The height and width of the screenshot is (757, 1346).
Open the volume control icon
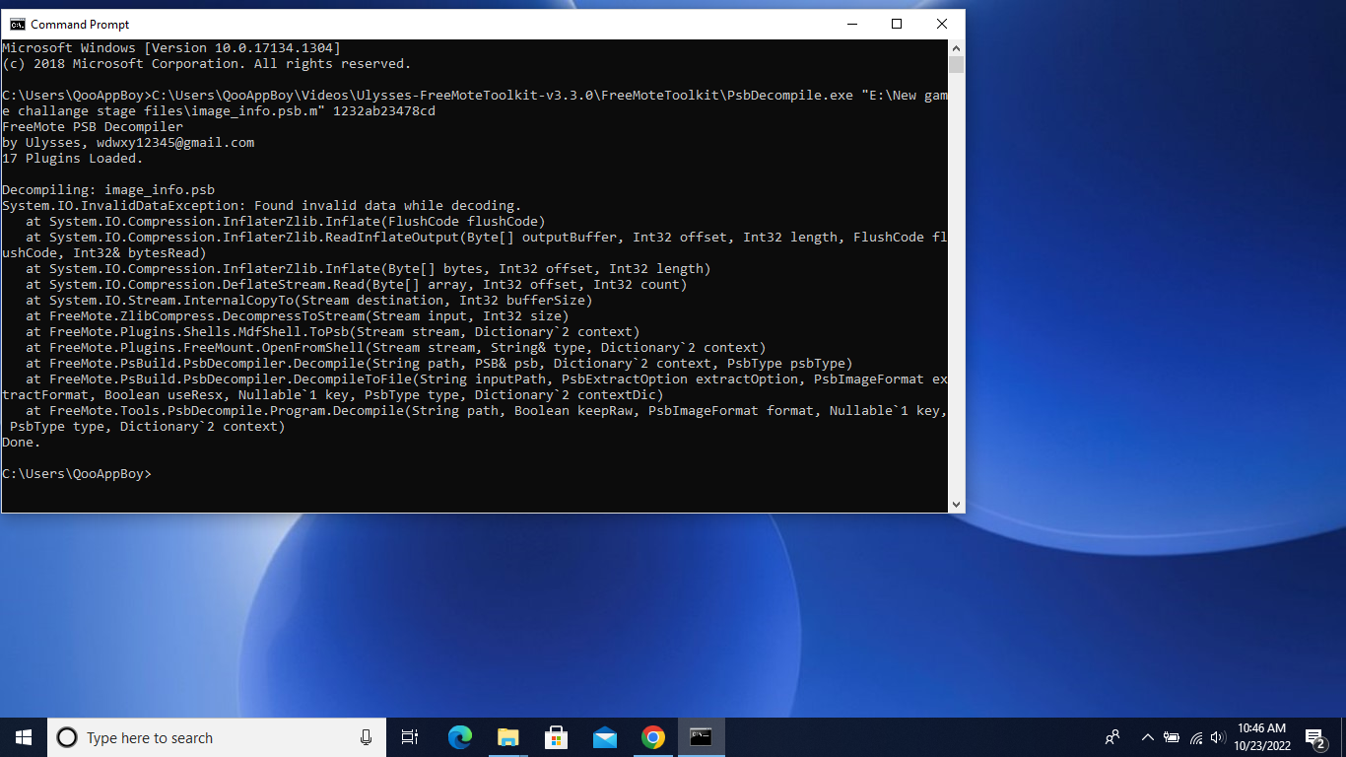click(x=1217, y=737)
